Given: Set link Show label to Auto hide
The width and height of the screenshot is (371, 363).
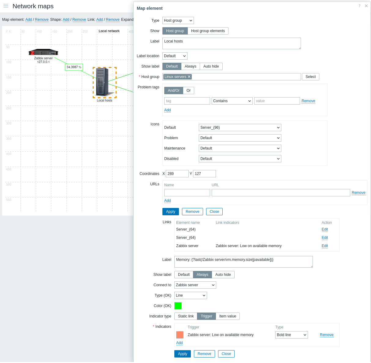Looking at the screenshot, I should coord(223,275).
